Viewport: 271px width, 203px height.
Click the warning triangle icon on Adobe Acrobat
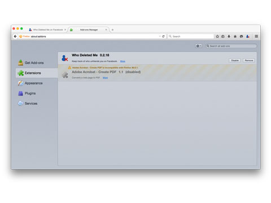pos(69,68)
